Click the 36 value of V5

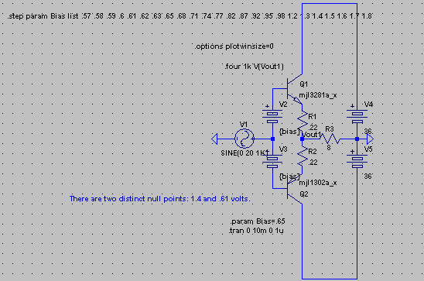pos(368,176)
